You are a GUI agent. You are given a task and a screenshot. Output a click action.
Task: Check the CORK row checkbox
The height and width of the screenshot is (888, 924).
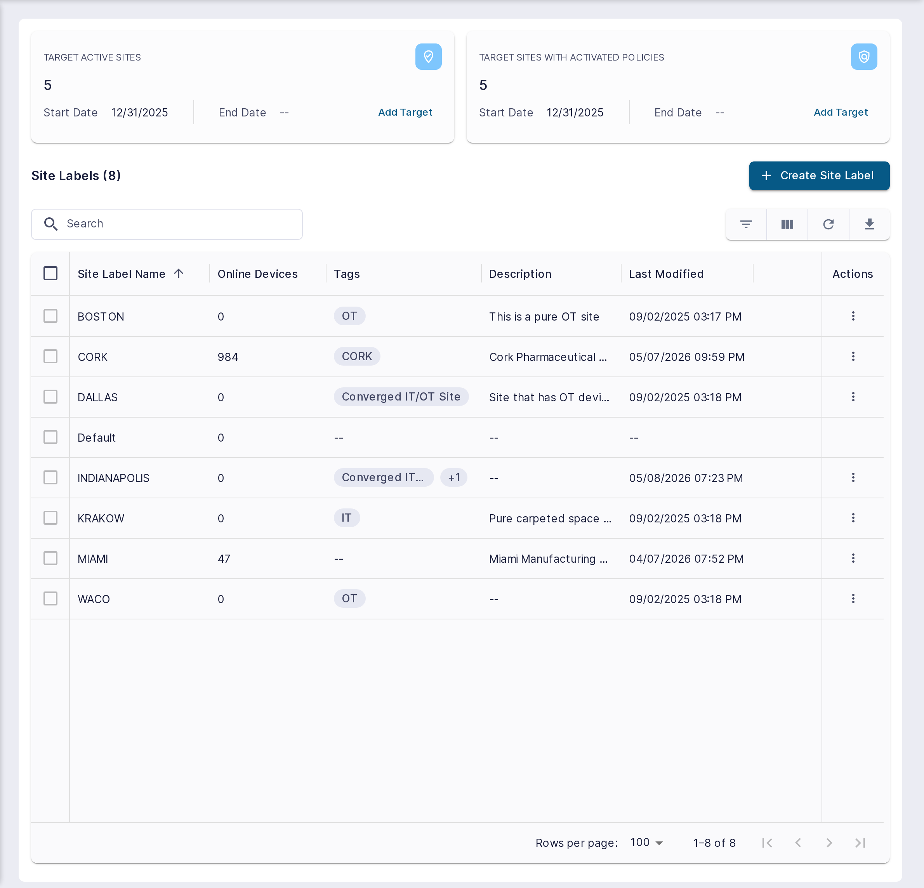tap(50, 356)
